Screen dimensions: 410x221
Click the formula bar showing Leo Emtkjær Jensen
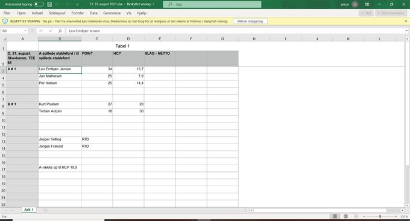point(235,31)
